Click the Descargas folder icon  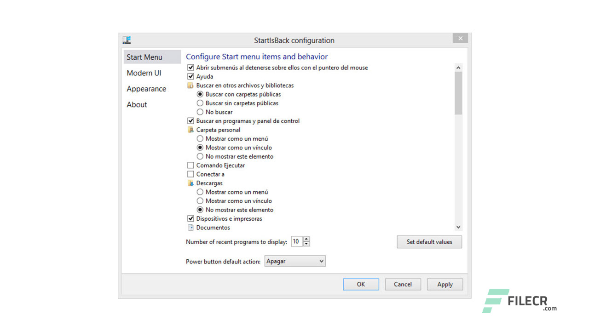pyautogui.click(x=191, y=183)
